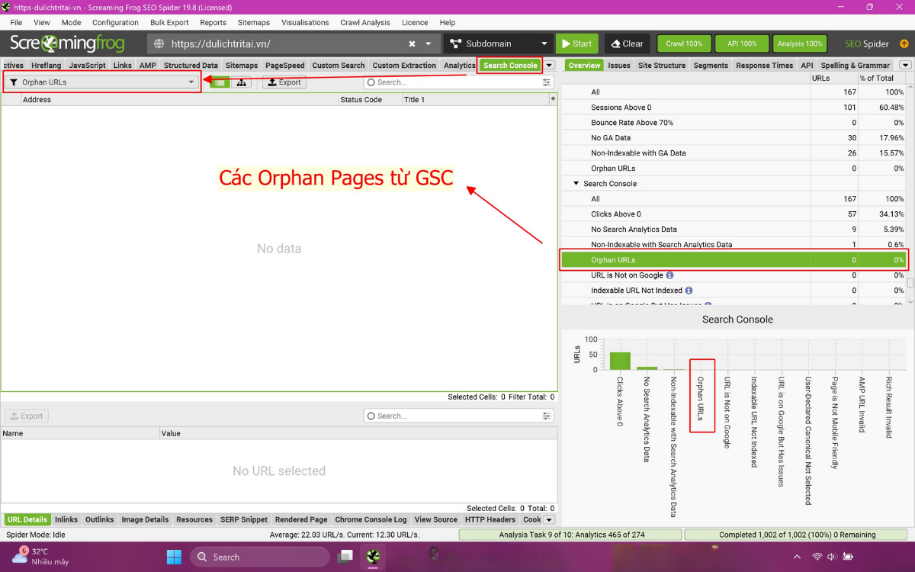Switch results to list view
The width and height of the screenshot is (915, 572).
(x=220, y=82)
